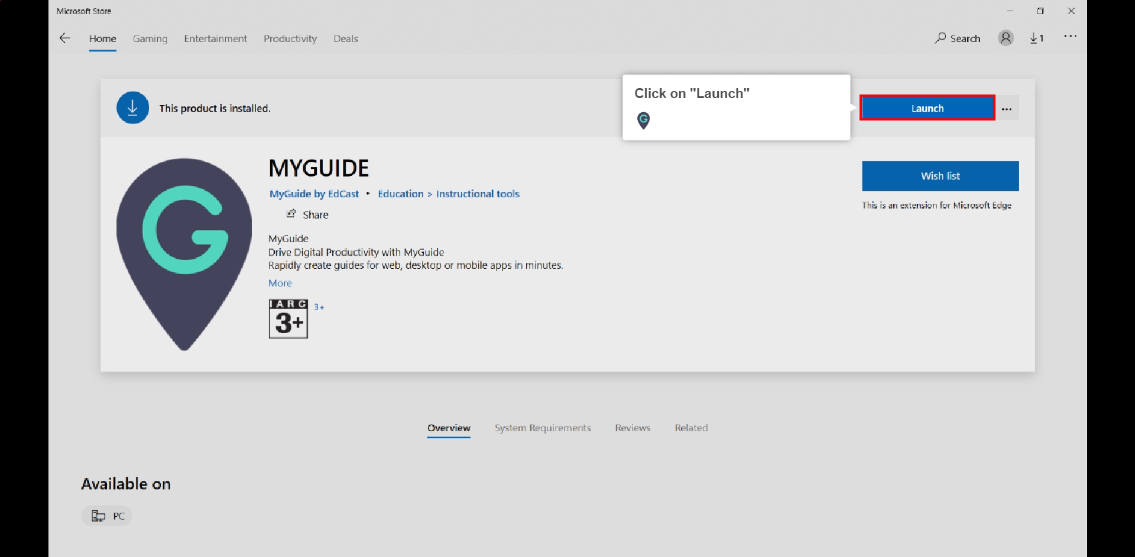The height and width of the screenshot is (557, 1135).
Task: Restore down the Microsoft Store window
Action: tap(1040, 11)
